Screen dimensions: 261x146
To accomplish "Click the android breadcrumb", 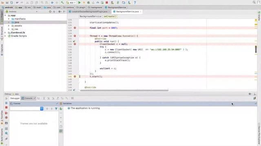I will pyautogui.click(x=7, y=7).
